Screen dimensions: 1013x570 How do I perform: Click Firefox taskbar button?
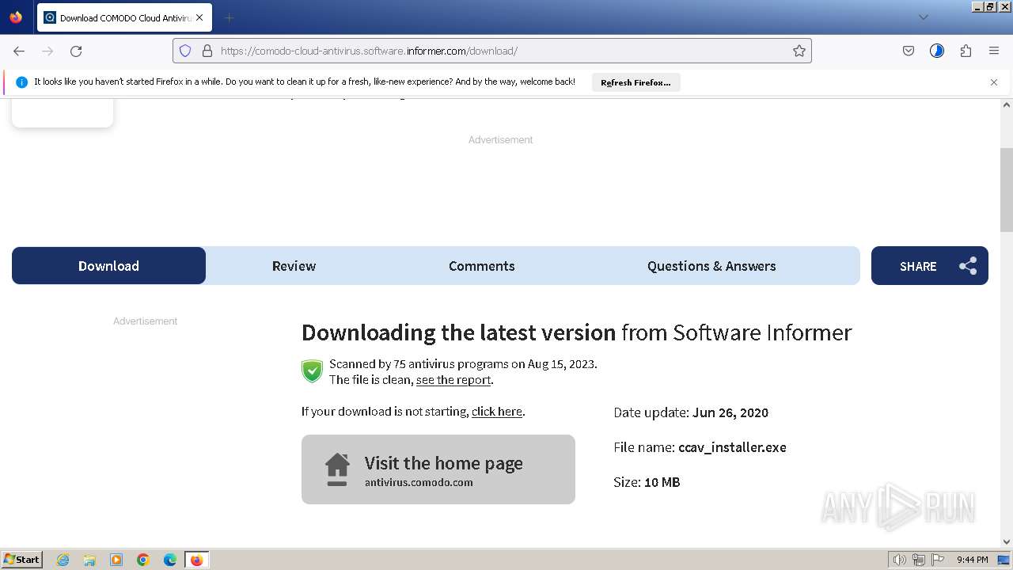point(196,560)
